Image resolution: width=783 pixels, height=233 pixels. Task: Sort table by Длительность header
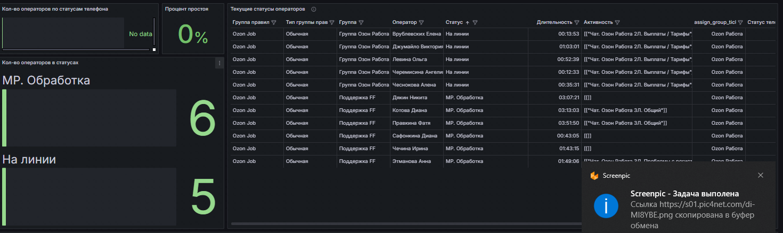554,22
